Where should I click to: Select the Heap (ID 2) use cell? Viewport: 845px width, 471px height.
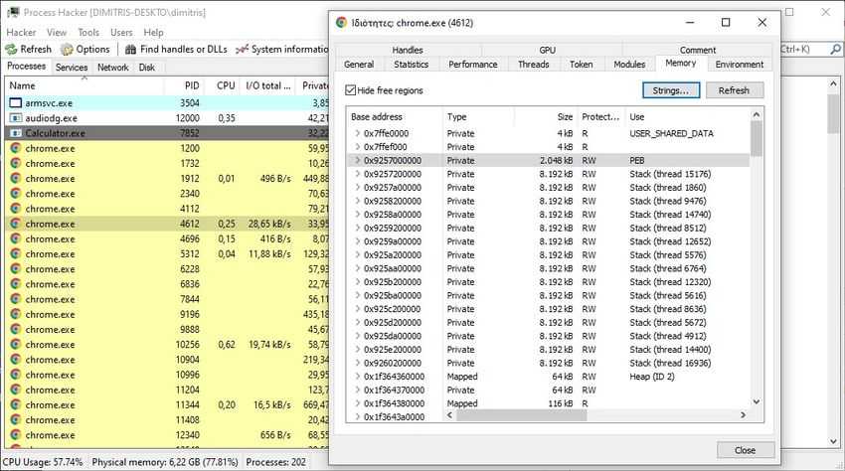point(651,377)
